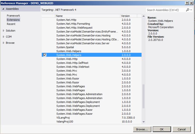Select System.Web.Razor version 1.0.0.0 row
195x134 pixels.
[92, 78]
